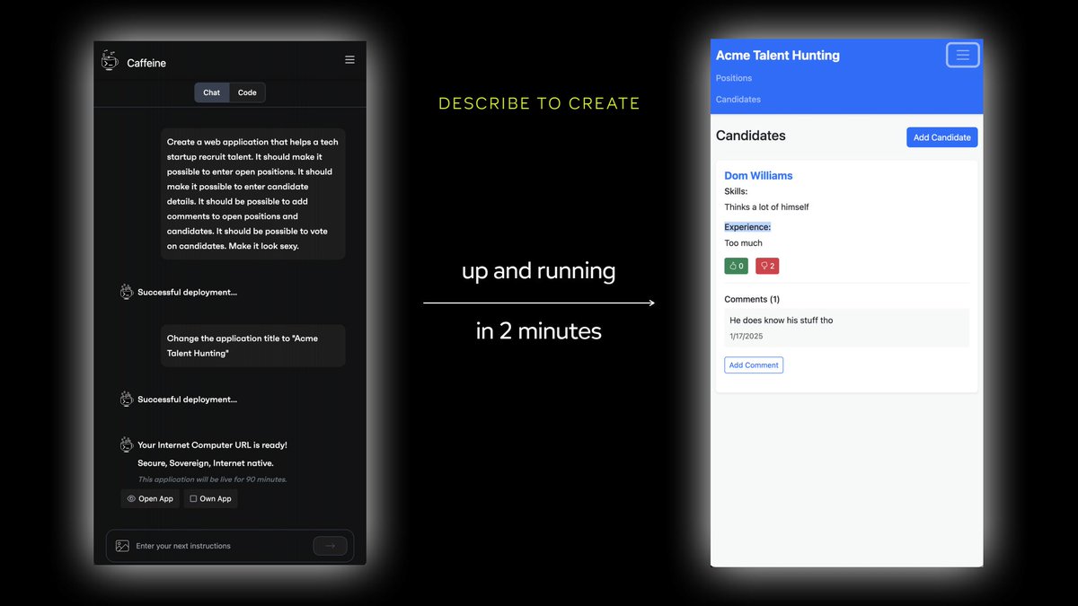This screenshot has height=606, width=1078.
Task: Click the send arrow button
Action: click(x=330, y=546)
